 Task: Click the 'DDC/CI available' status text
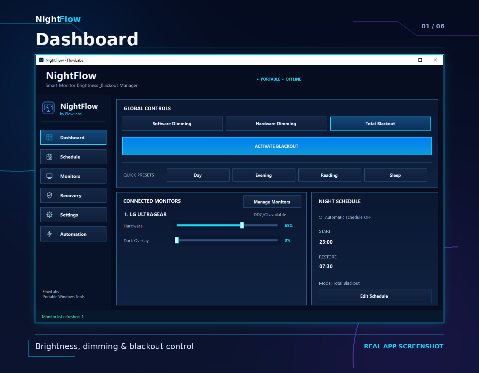(270, 215)
